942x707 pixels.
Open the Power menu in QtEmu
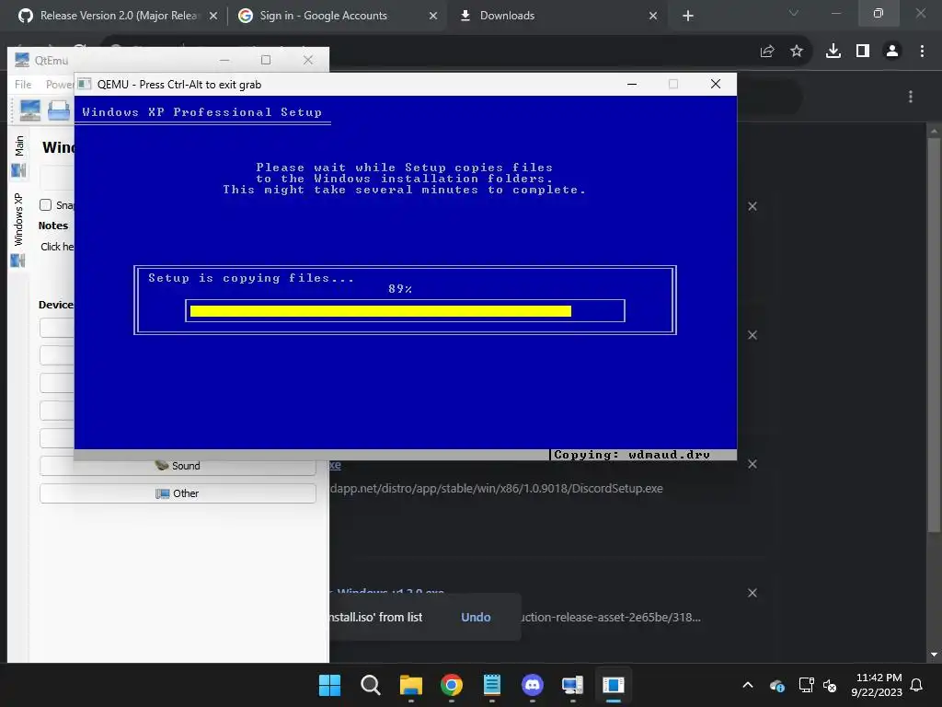(x=59, y=84)
